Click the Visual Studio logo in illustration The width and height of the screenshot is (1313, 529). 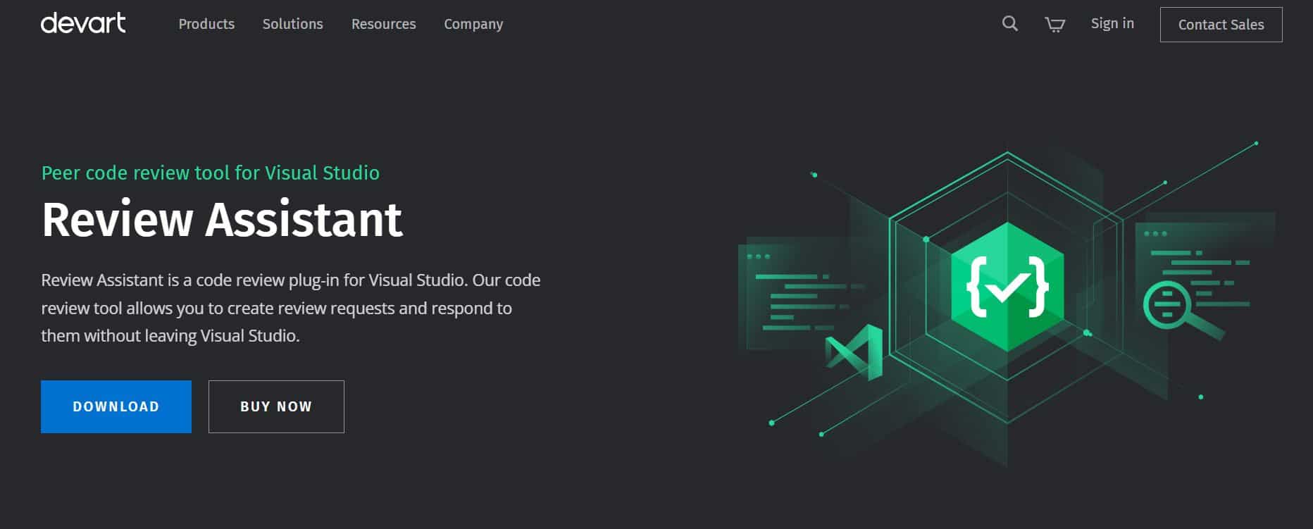point(854,351)
